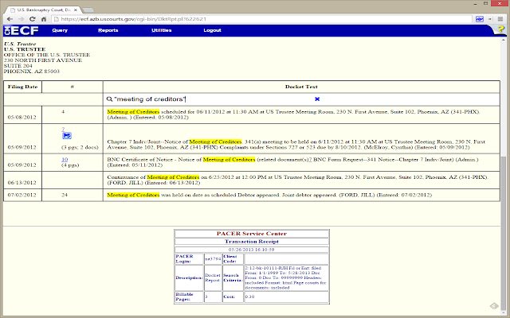Click Logout in the ECF menu bar
Screen dimensions: 510x318
click(x=212, y=30)
